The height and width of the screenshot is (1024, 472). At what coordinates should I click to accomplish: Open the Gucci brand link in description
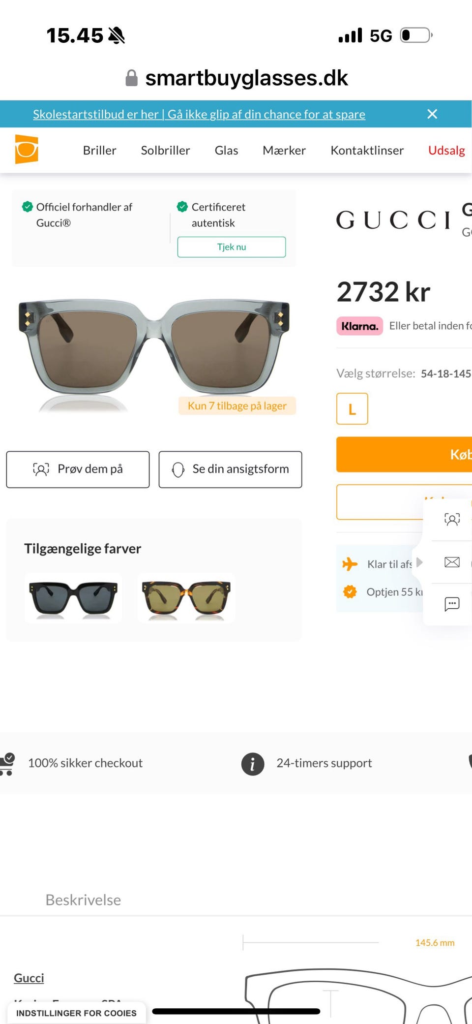click(x=29, y=978)
